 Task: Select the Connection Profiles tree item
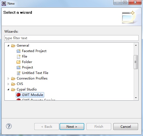pyautogui.click(x=32, y=78)
